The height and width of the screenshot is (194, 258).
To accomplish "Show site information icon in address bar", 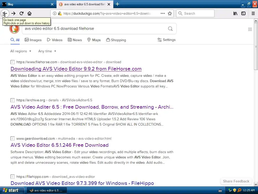I will coord(55,13).
